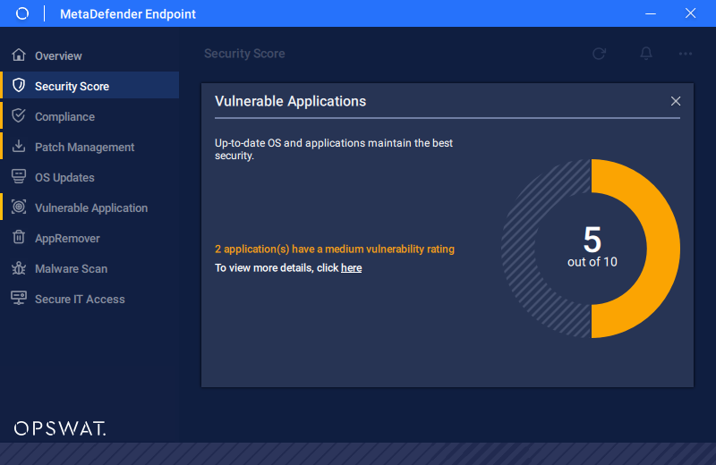716x465 pixels.
Task: Close the Vulnerable Applications panel
Action: pos(676,101)
